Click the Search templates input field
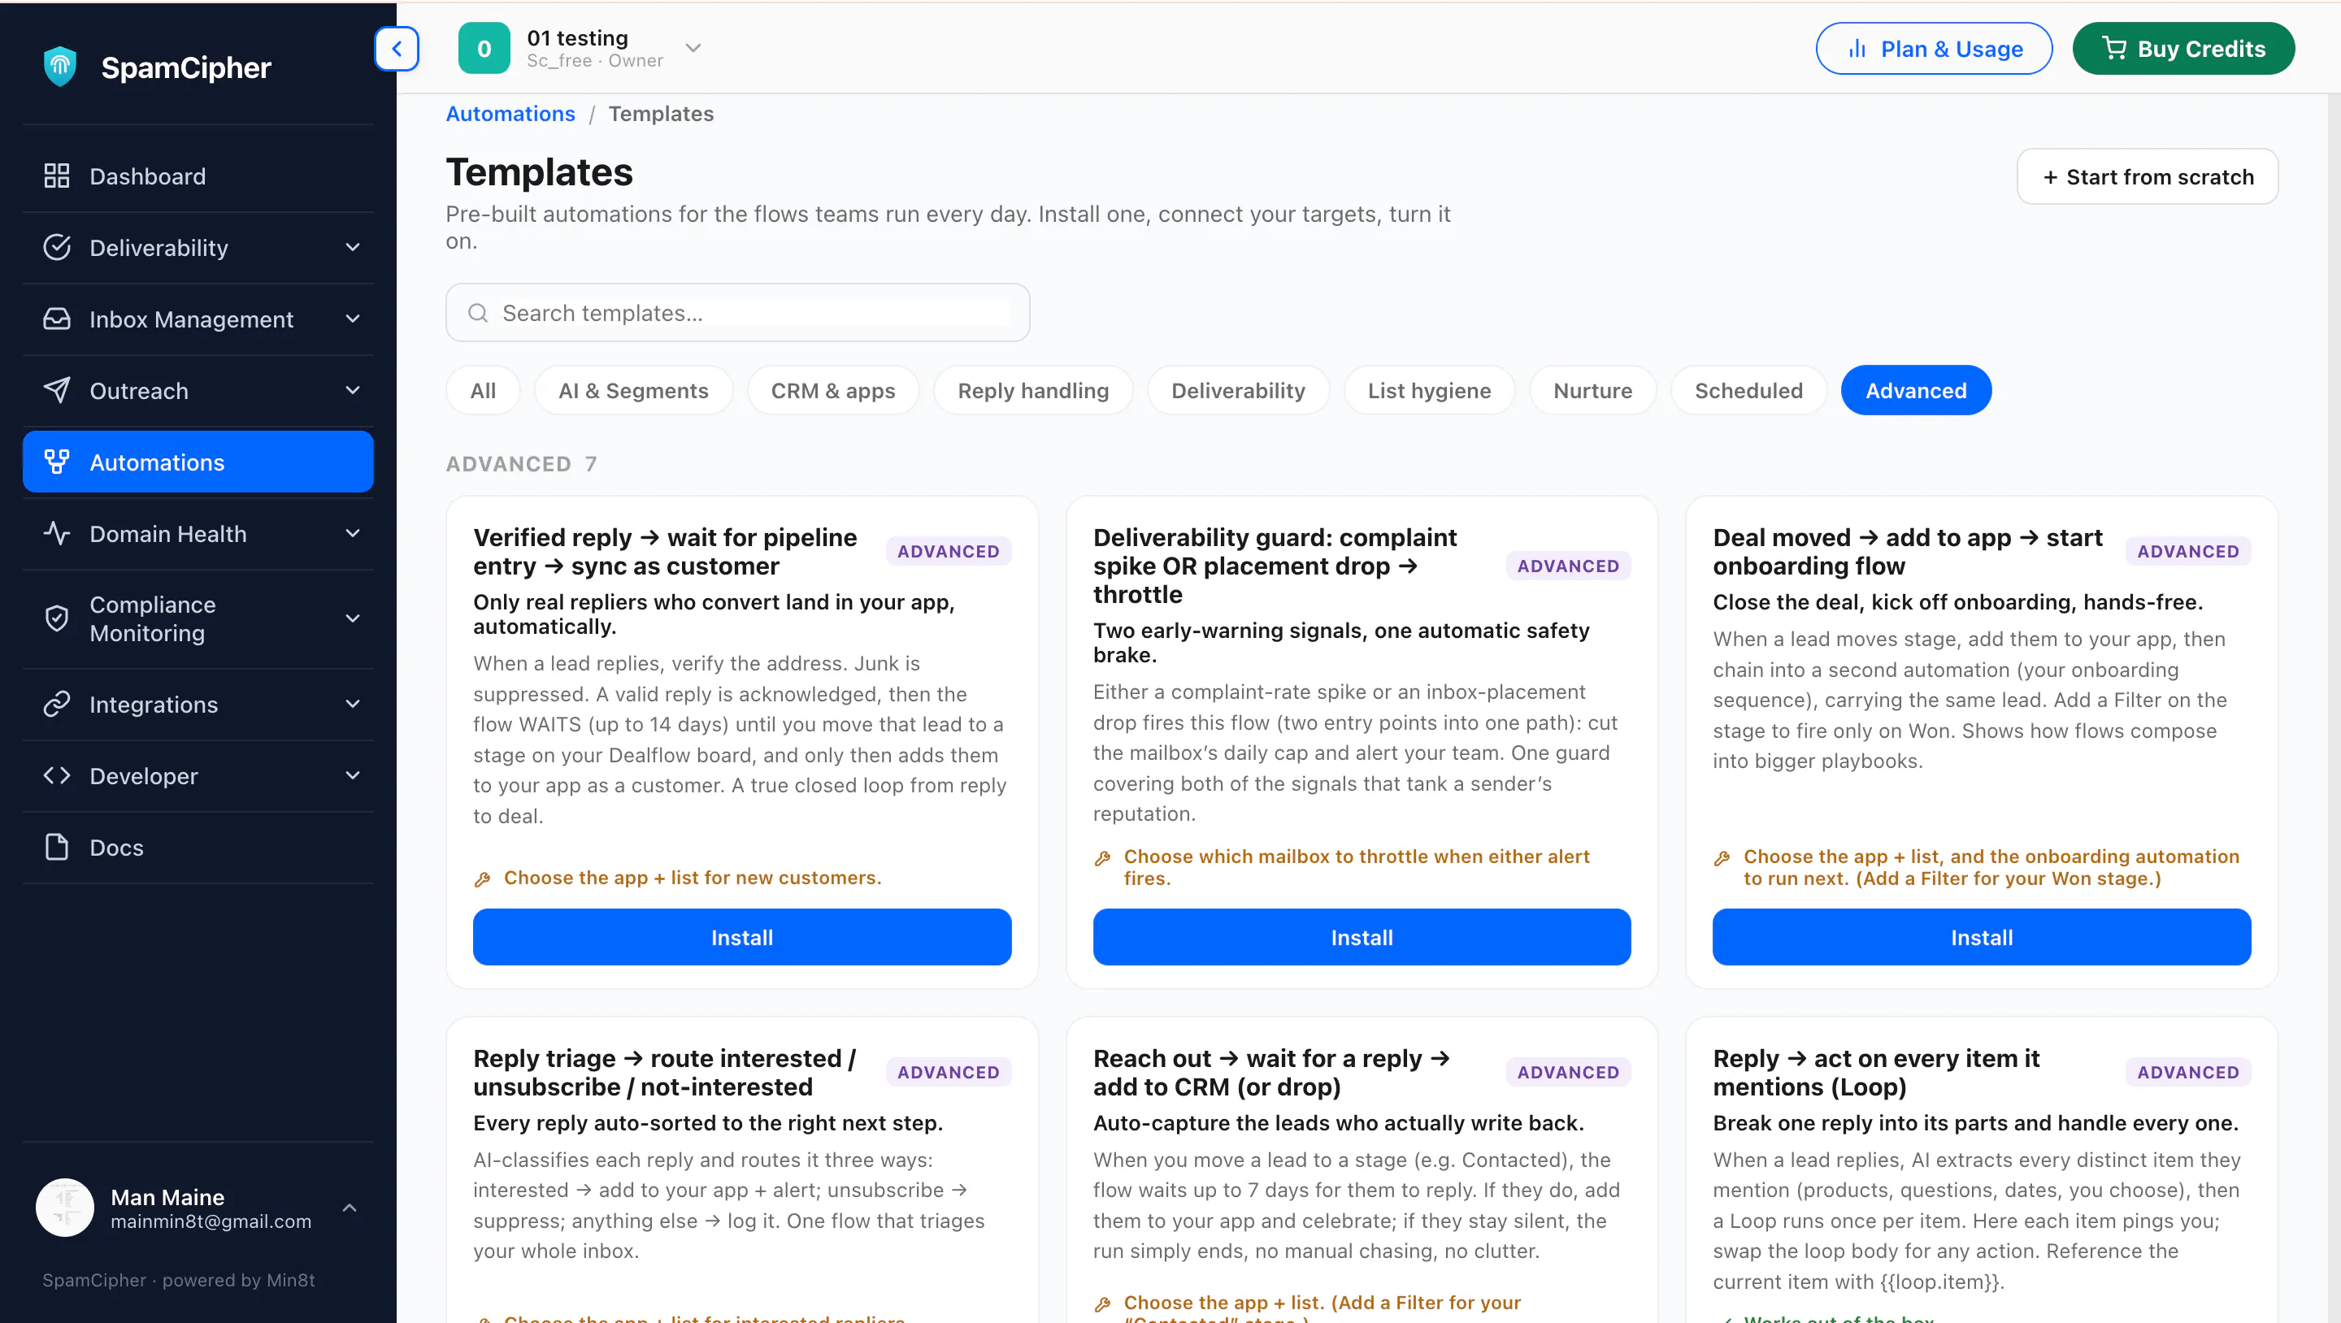2341x1323 pixels. (737, 314)
